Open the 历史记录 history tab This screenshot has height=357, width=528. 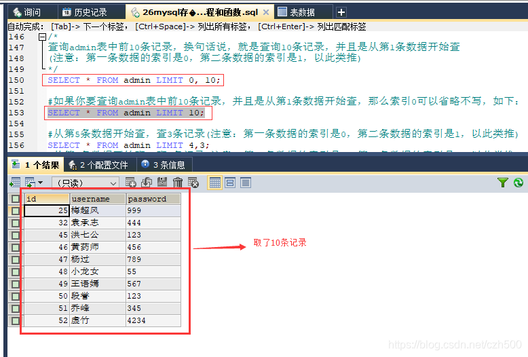[x=91, y=12]
